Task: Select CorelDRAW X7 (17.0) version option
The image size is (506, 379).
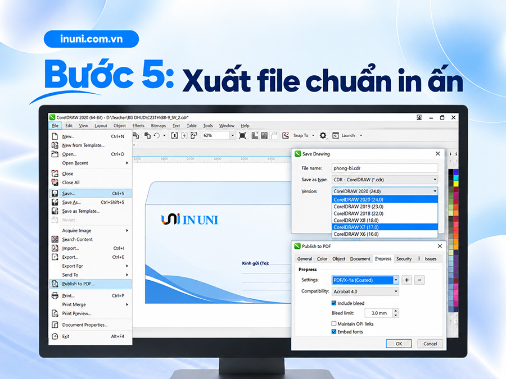Action: coord(385,227)
